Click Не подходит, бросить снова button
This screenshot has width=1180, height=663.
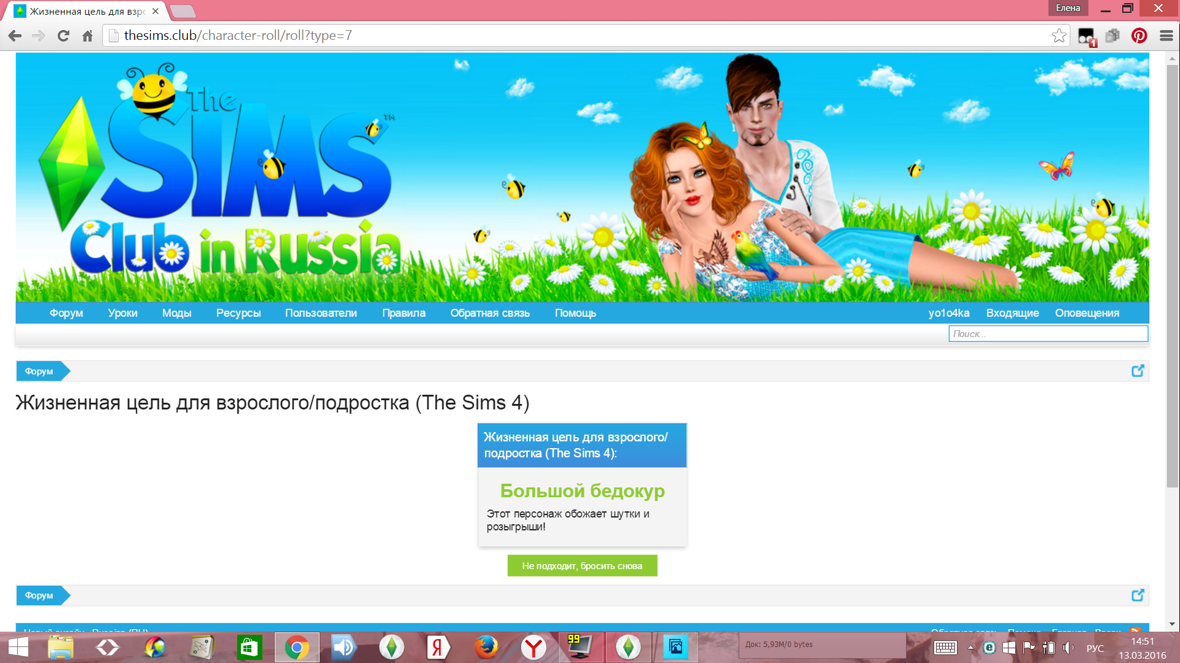[x=582, y=566]
